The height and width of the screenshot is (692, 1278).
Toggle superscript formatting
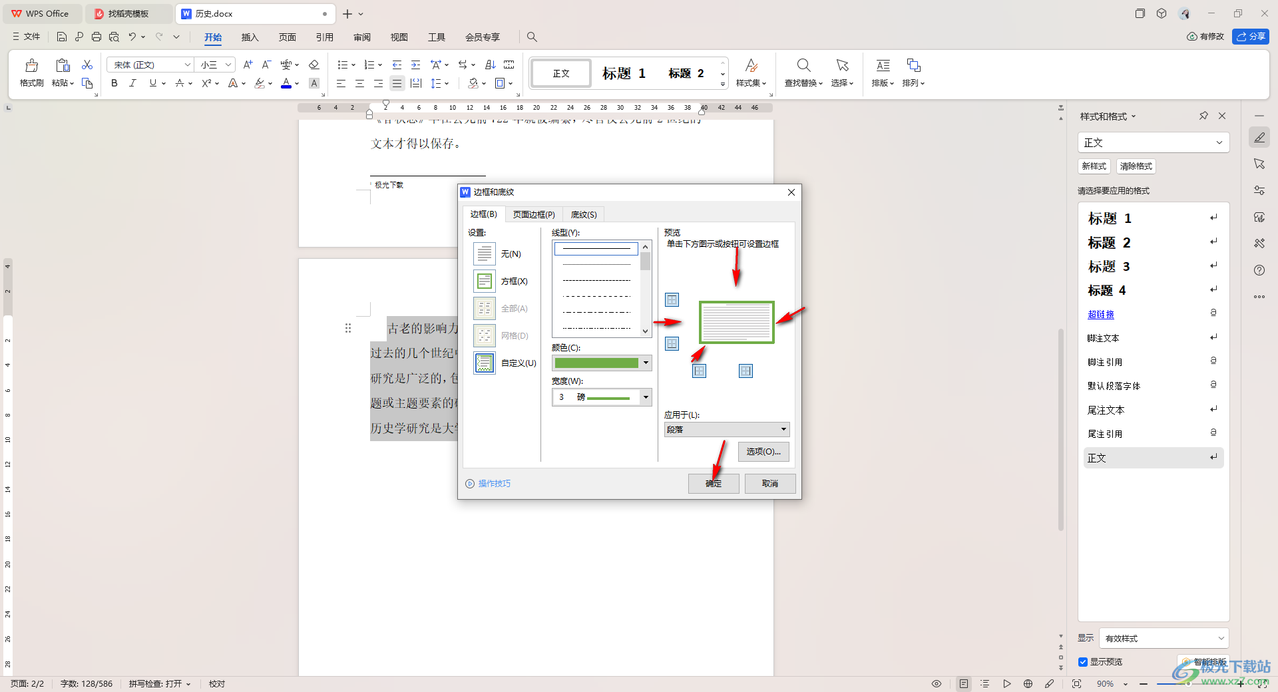click(206, 83)
